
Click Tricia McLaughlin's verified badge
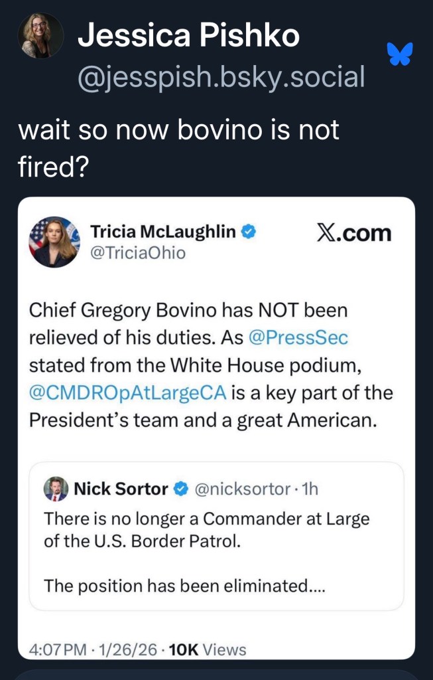coord(249,232)
